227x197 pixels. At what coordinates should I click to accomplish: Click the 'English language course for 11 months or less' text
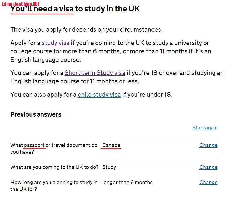point(74,81)
